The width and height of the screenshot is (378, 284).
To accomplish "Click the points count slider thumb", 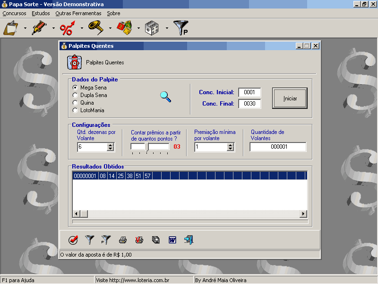I will pyautogui.click(x=147, y=147).
